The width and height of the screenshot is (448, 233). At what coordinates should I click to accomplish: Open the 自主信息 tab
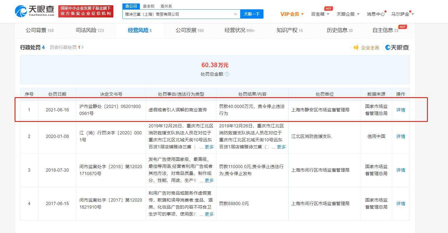point(385,30)
